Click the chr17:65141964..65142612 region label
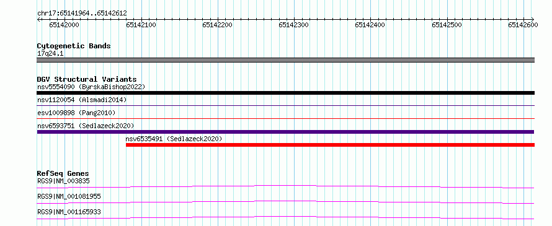The image size is (552, 226). click(82, 14)
